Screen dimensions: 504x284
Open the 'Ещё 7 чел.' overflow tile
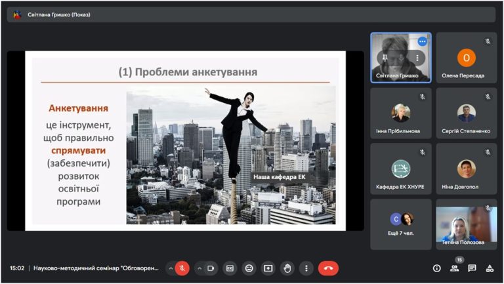[401, 224]
